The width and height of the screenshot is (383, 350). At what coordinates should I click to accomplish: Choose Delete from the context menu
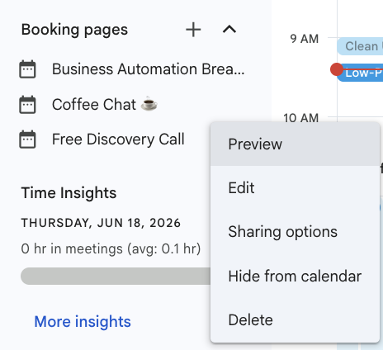point(295,320)
